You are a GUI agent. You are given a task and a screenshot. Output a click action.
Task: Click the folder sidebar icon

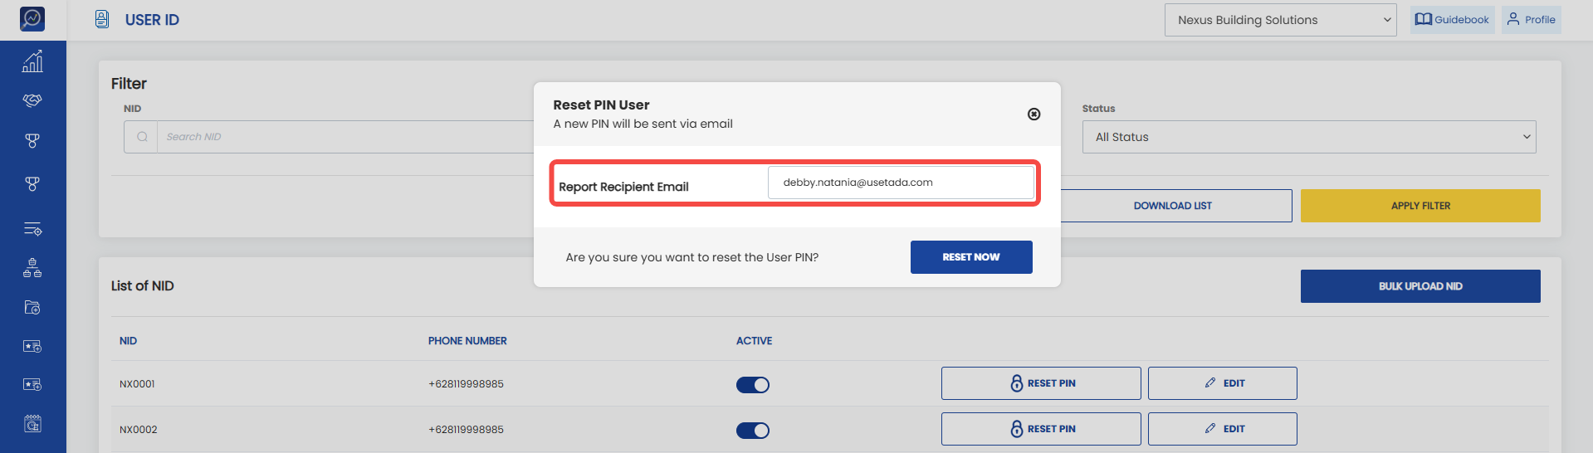tap(32, 308)
